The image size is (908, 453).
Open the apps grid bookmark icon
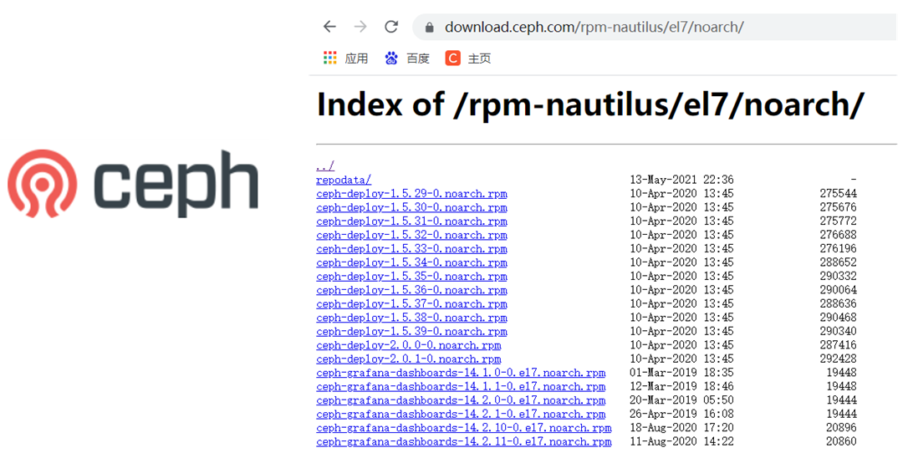tap(330, 58)
